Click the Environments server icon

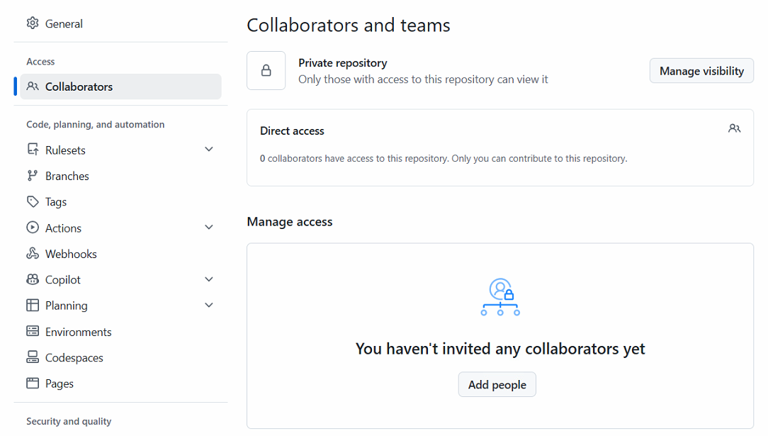click(x=33, y=331)
